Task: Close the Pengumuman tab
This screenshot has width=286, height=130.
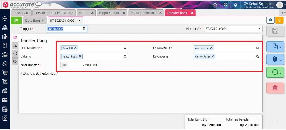Action: [x=124, y=13]
